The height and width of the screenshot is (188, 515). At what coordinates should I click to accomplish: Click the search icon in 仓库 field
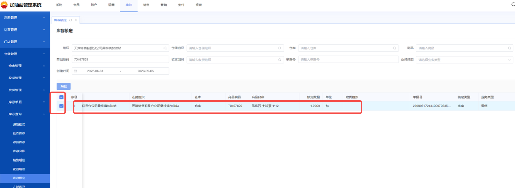tap(394, 48)
